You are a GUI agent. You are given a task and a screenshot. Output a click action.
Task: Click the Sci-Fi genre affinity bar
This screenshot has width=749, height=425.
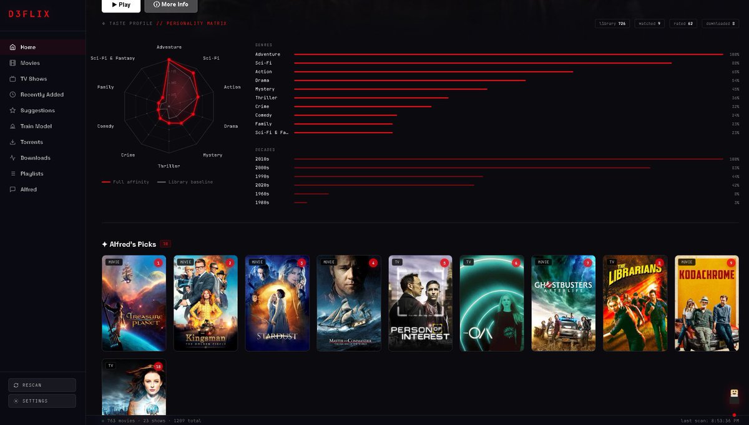coord(482,63)
